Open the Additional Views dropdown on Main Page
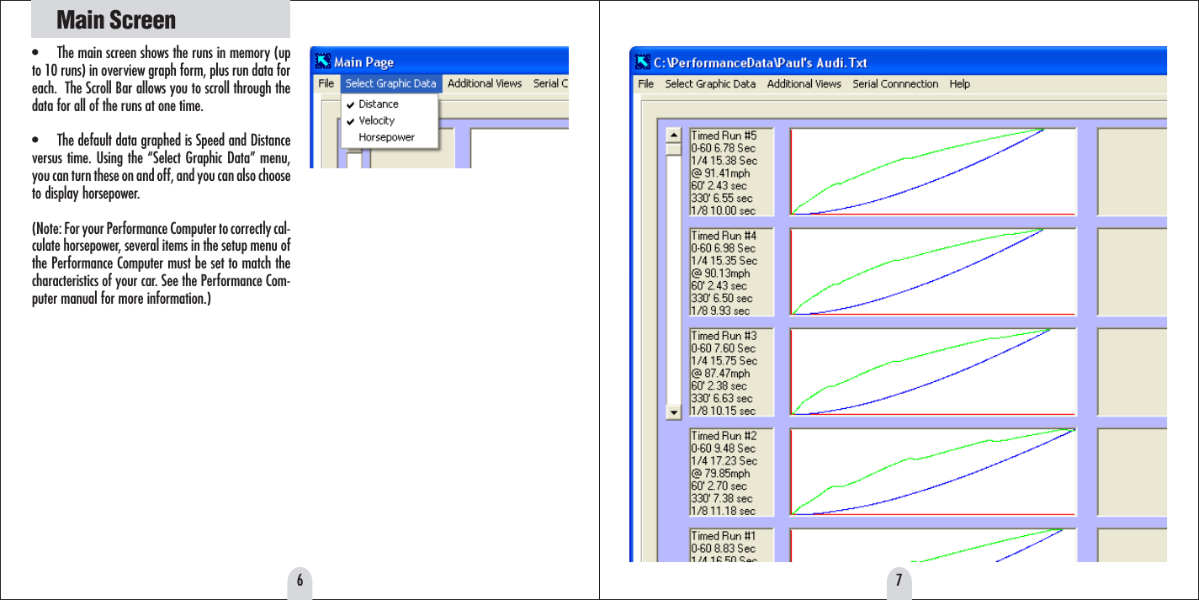This screenshot has width=1199, height=600. pos(485,83)
